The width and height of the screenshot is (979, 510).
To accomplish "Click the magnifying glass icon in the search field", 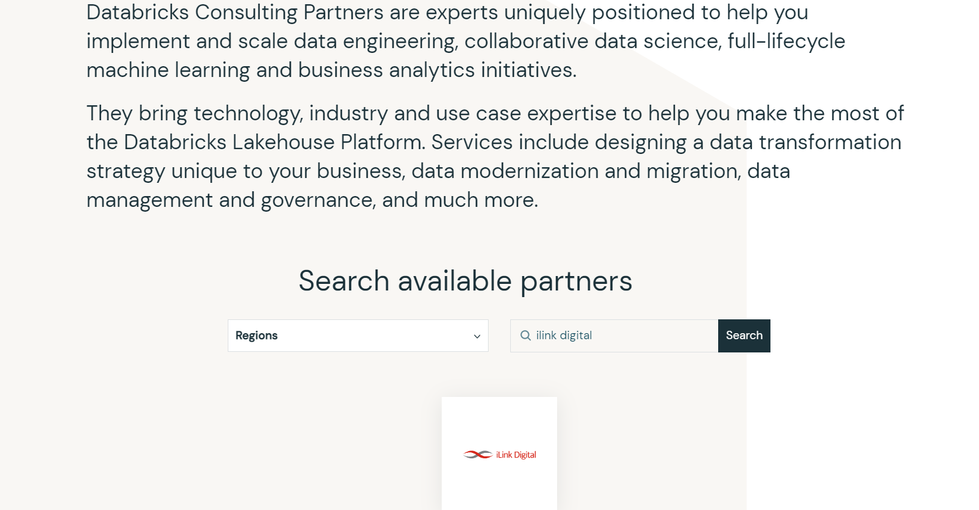I will click(525, 336).
